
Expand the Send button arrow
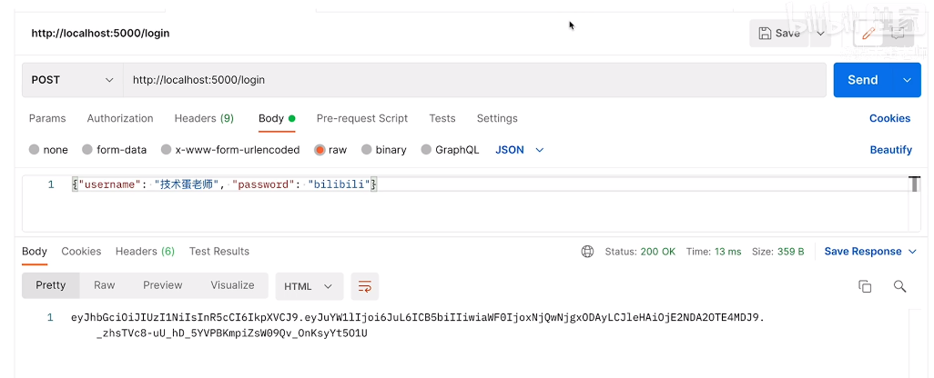907,80
